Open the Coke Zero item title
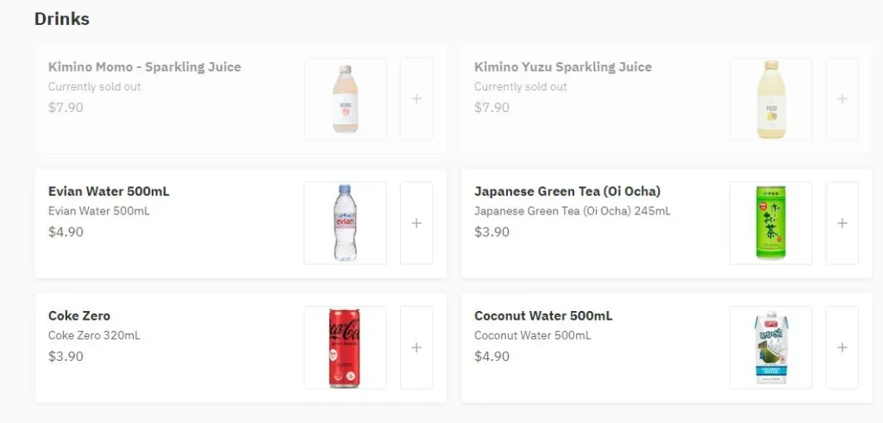 coord(79,315)
